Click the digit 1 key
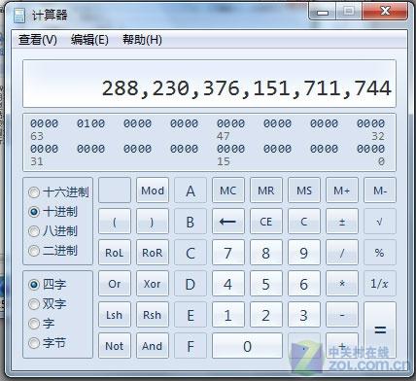Screen dimensions: 416x381 click(x=228, y=315)
